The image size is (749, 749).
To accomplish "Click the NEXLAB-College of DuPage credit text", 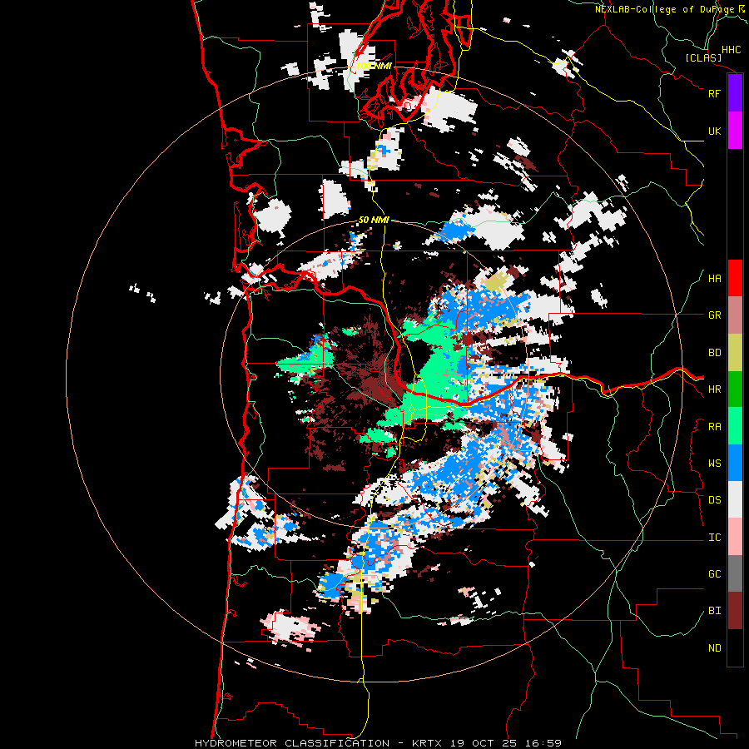I will [x=664, y=9].
